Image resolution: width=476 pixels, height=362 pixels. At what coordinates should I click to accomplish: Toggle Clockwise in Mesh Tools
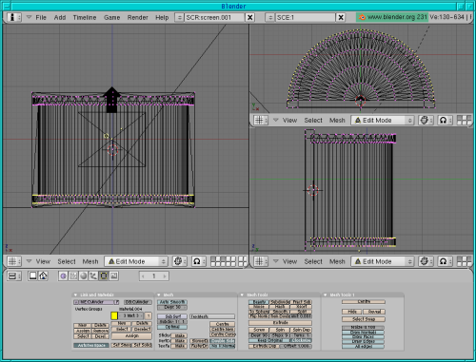tap(301, 340)
